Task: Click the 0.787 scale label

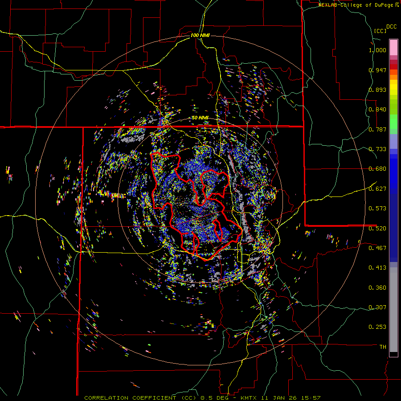Action: click(x=377, y=129)
